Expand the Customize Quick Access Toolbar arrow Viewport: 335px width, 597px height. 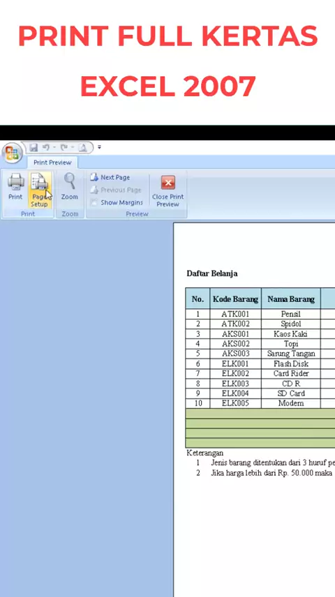[100, 147]
